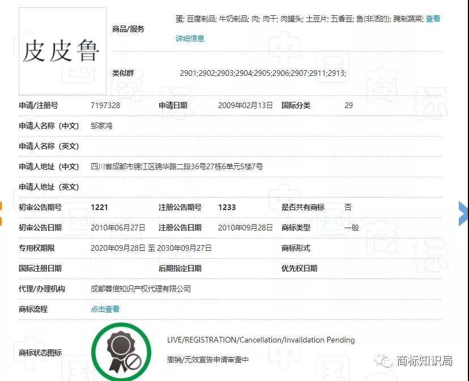469x381 pixels.
Task: Select exclusive right period 2020年09月28日 至 2030年09月27日
Action: coord(151,248)
